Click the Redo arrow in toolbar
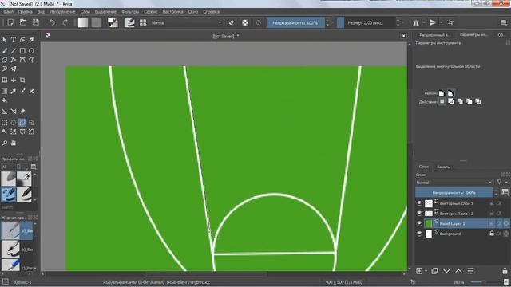Viewport: 511px width, 287px height. click(x=65, y=22)
